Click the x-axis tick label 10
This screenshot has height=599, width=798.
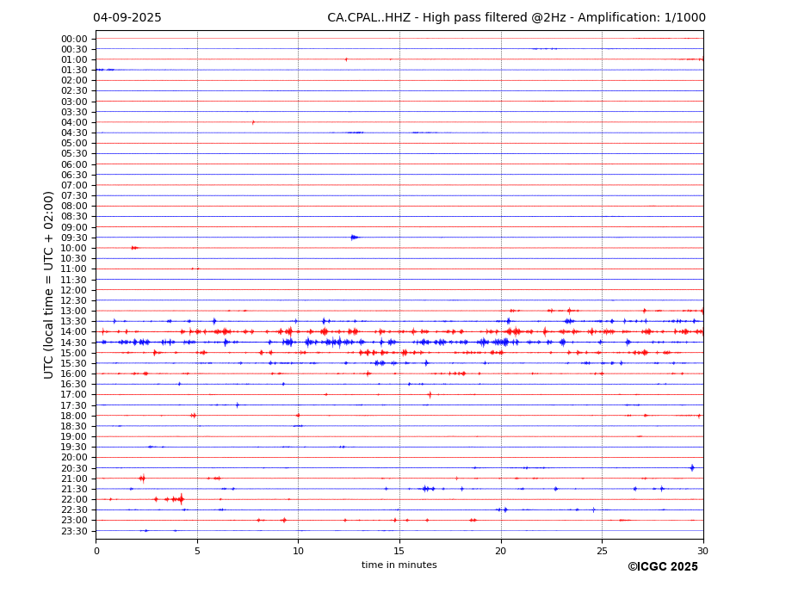tap(298, 551)
